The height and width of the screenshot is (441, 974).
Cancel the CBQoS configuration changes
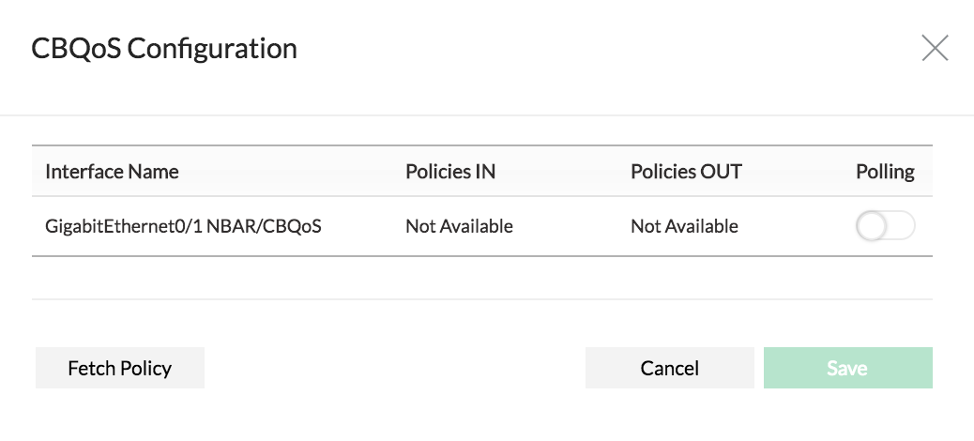coord(669,368)
